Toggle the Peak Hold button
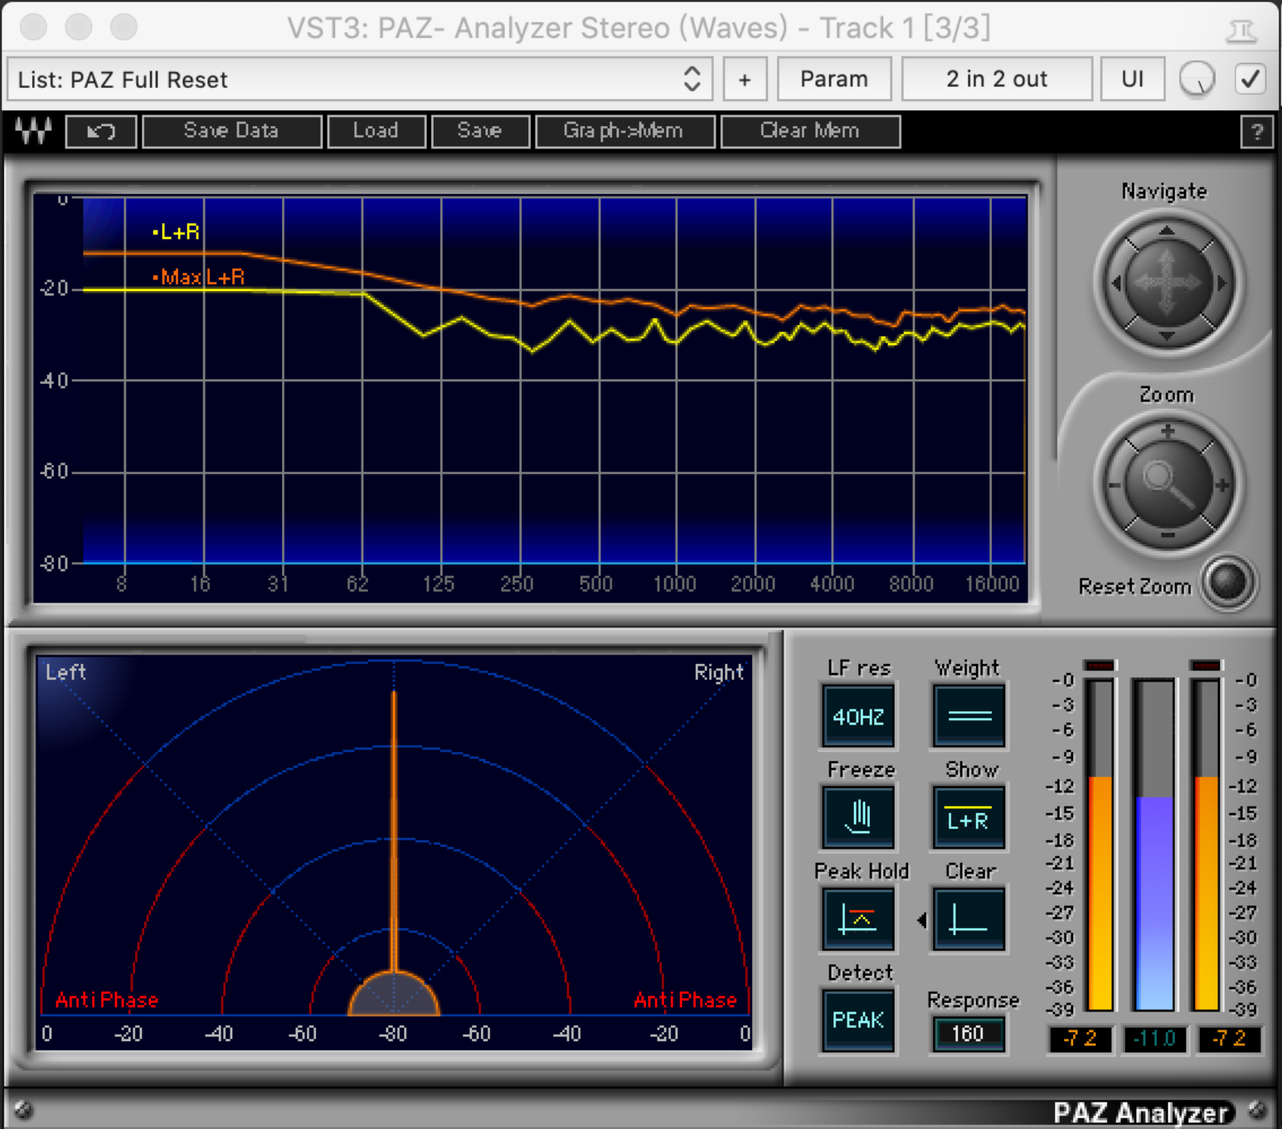The height and width of the screenshot is (1129, 1282). (858, 919)
